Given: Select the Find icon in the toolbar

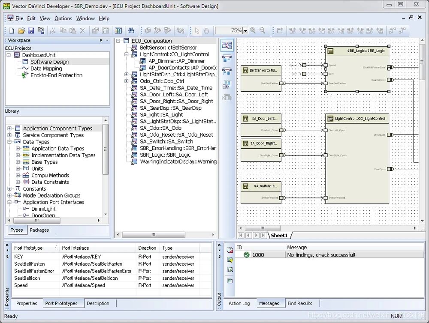Looking at the screenshot, I should click(132, 30).
